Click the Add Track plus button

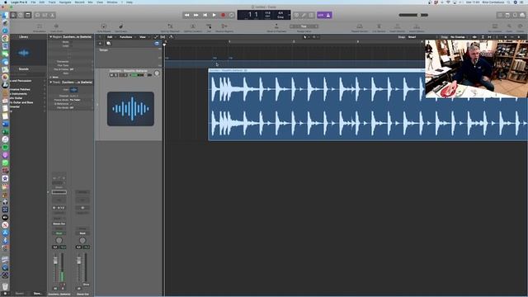coord(100,44)
